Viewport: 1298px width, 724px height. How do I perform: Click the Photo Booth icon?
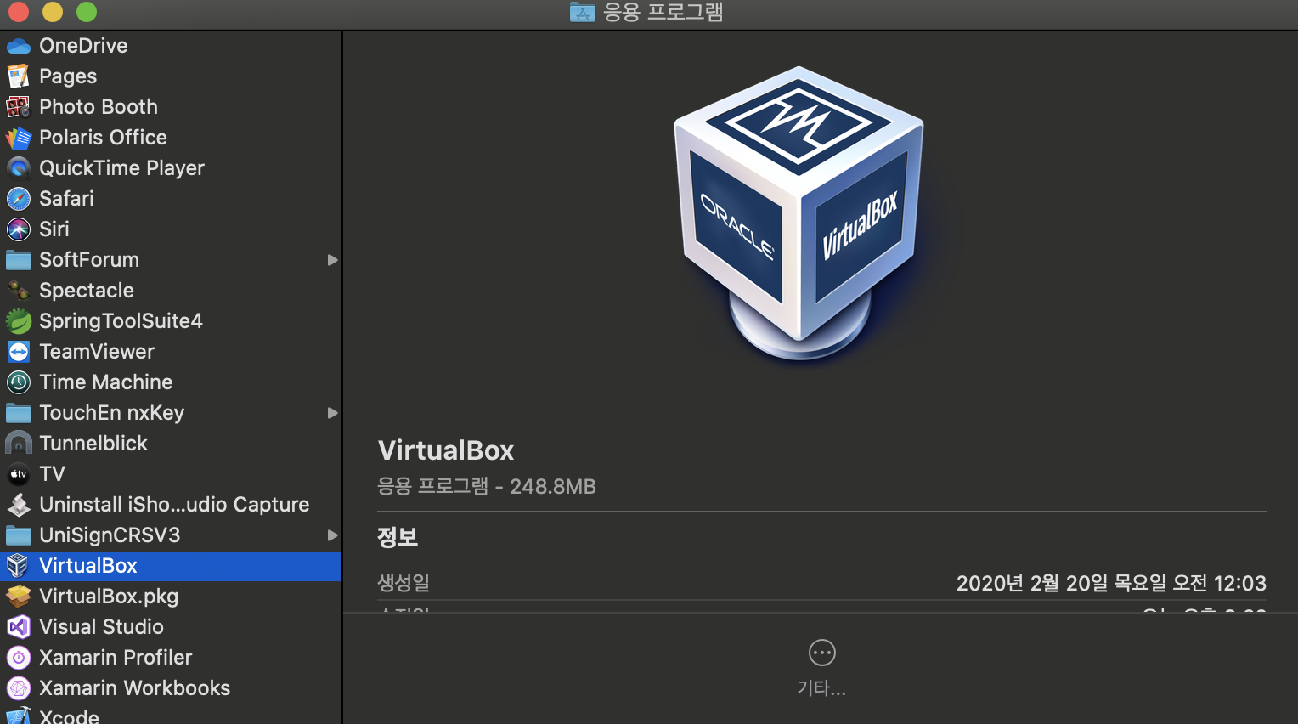(x=19, y=107)
